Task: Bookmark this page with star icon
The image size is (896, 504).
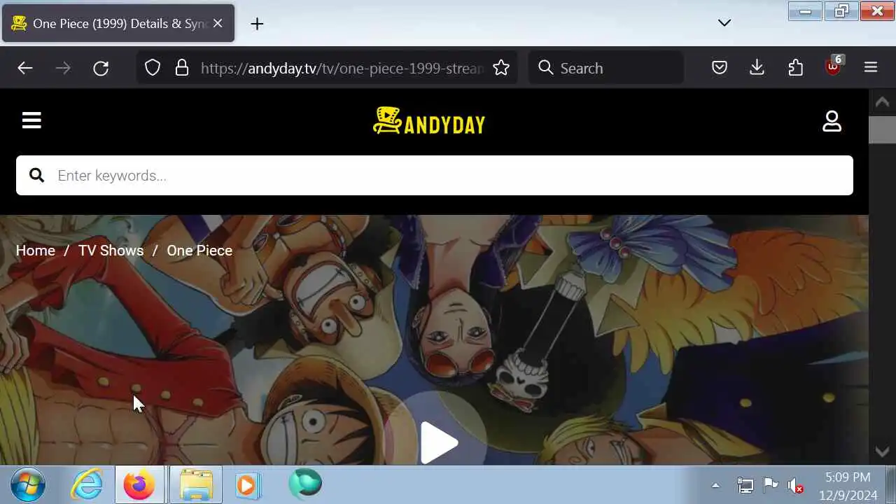Action: pyautogui.click(x=501, y=68)
